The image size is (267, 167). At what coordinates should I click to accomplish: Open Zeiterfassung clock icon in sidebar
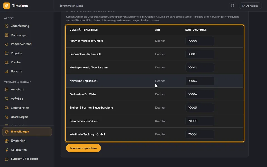click(x=7, y=26)
